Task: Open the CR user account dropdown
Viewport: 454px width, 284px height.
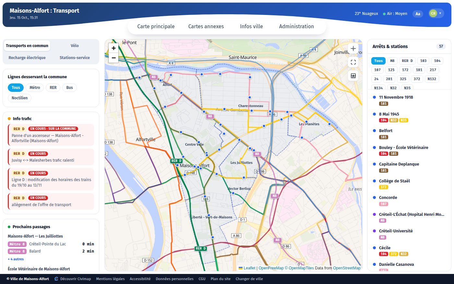Action: tap(436, 13)
